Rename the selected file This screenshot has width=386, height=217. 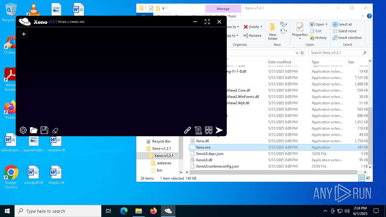point(252,36)
